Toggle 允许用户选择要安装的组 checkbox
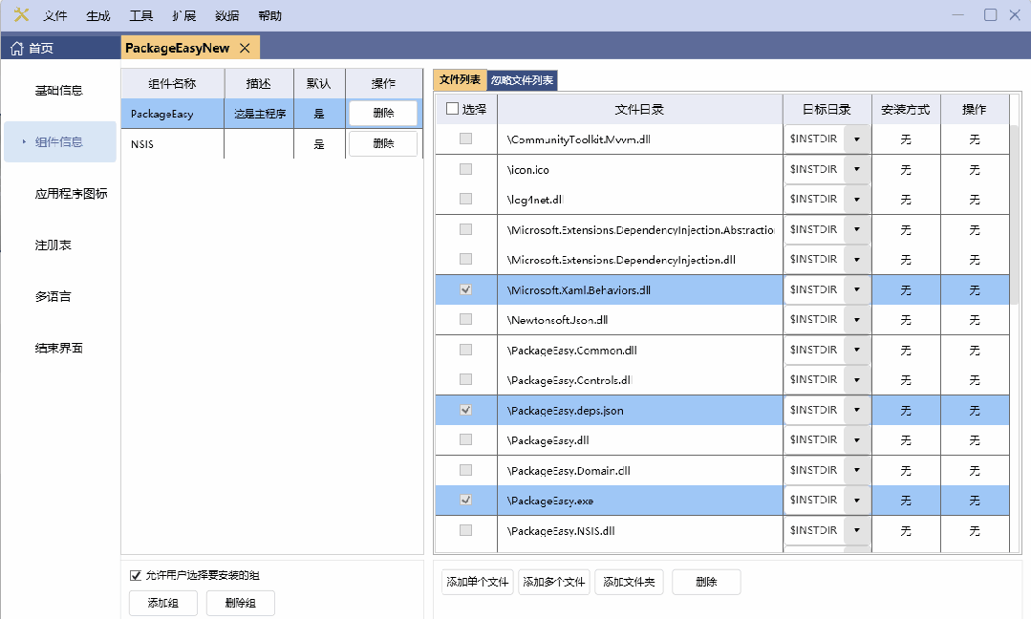 click(x=136, y=576)
